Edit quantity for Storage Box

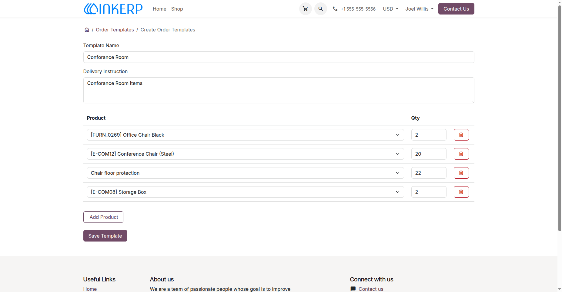429,192
